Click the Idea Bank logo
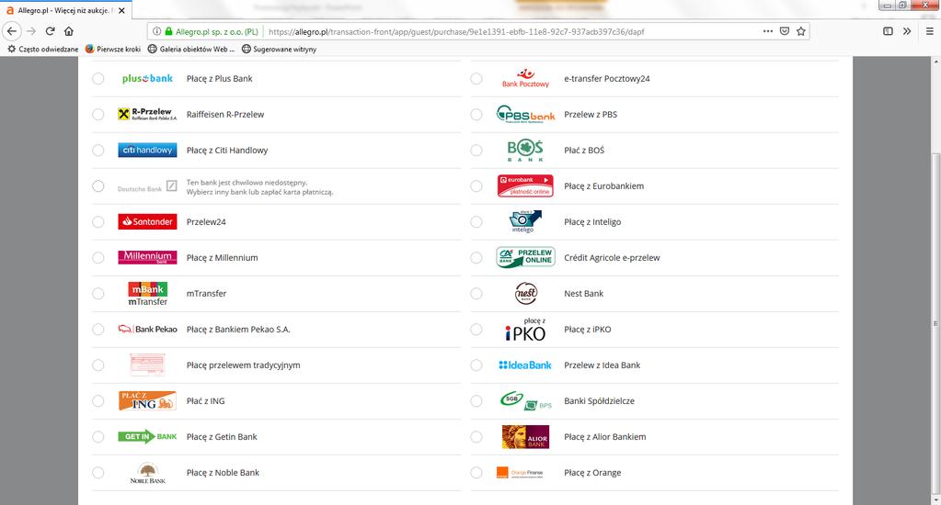Viewport: 941px width, 505px height. point(525,365)
